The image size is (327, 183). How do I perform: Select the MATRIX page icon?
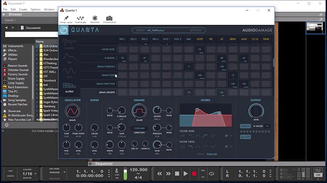[x=69, y=86]
